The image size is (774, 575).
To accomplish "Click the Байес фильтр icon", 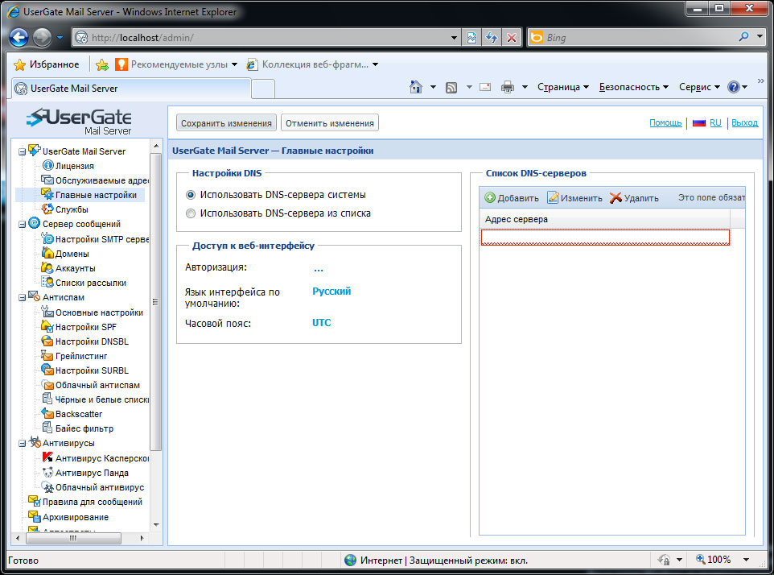I will pos(47,428).
